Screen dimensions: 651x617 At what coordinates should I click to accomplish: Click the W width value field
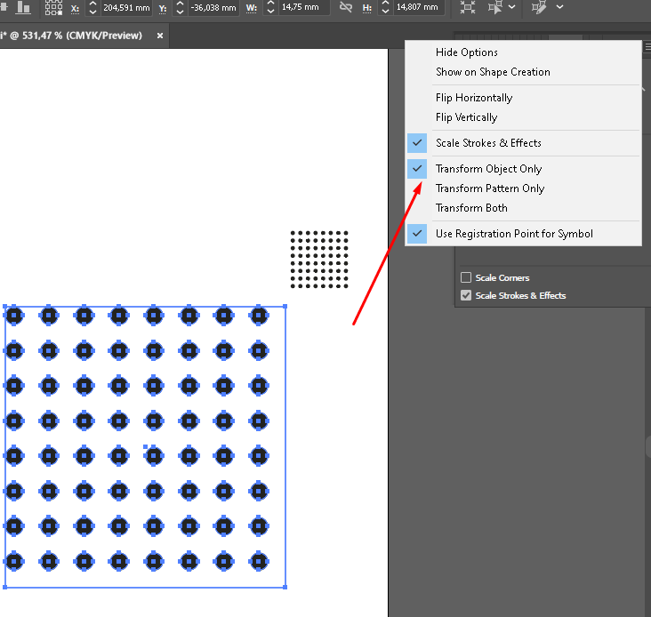tap(304, 7)
